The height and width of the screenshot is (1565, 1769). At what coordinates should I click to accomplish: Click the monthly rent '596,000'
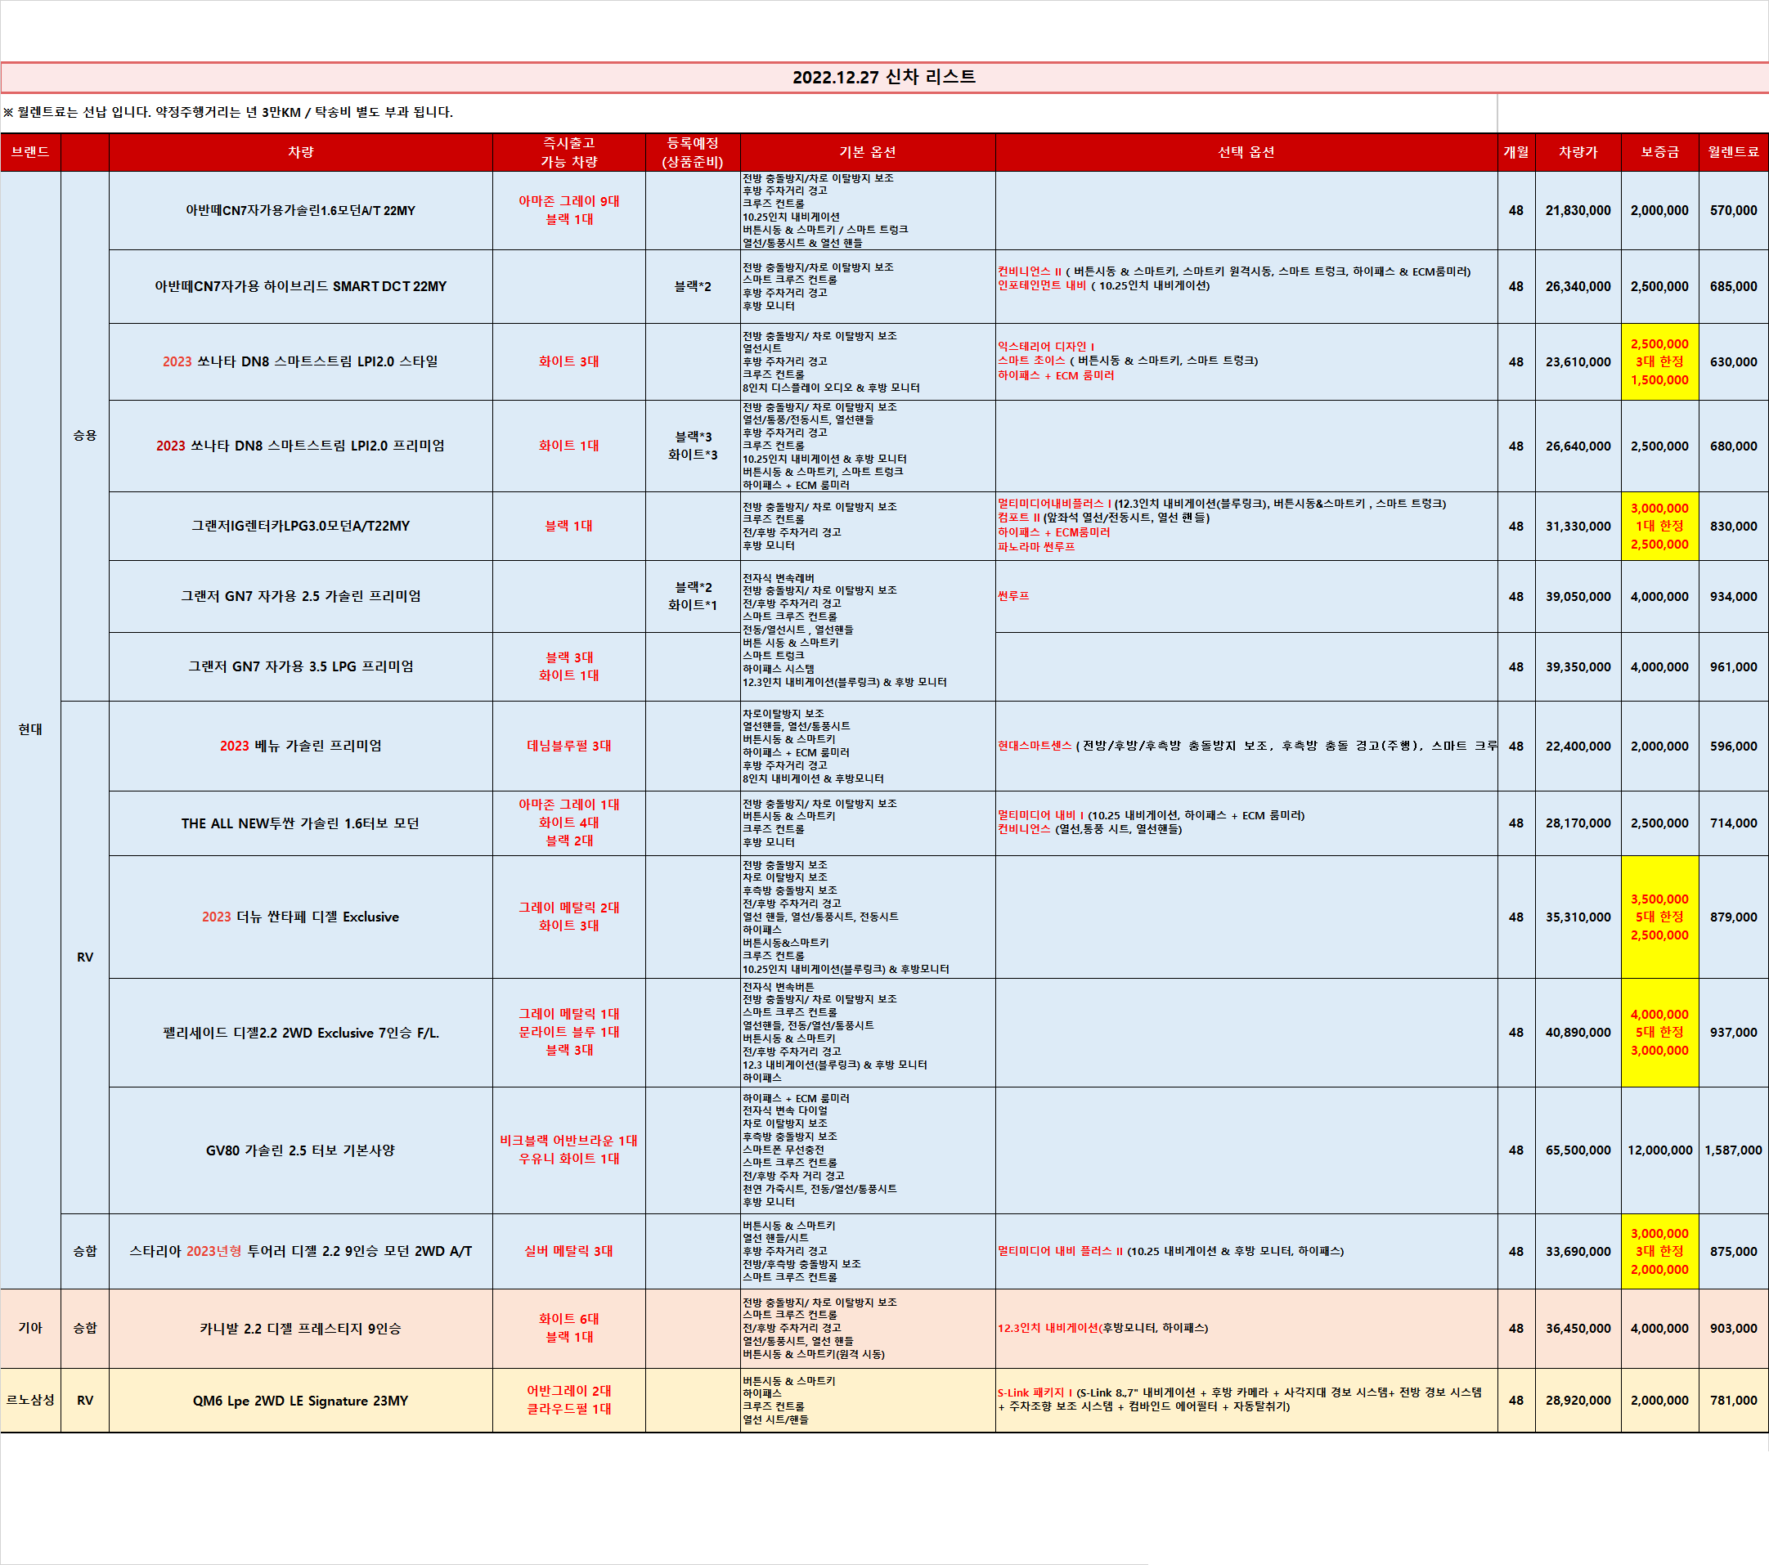coord(1734,746)
